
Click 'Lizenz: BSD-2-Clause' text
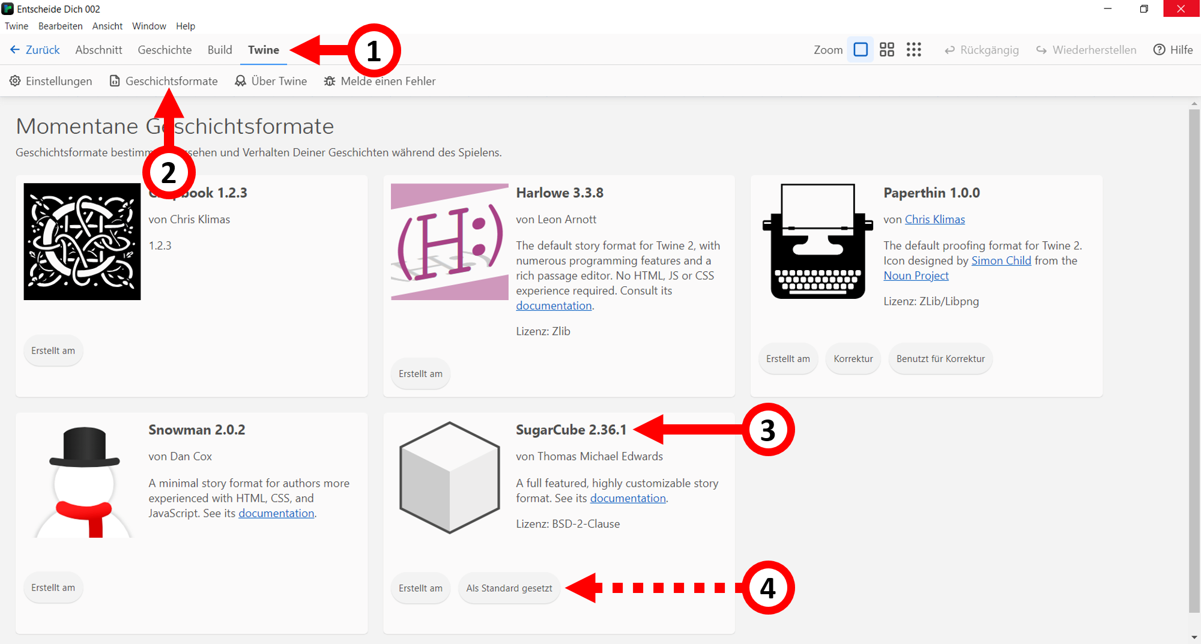click(567, 524)
